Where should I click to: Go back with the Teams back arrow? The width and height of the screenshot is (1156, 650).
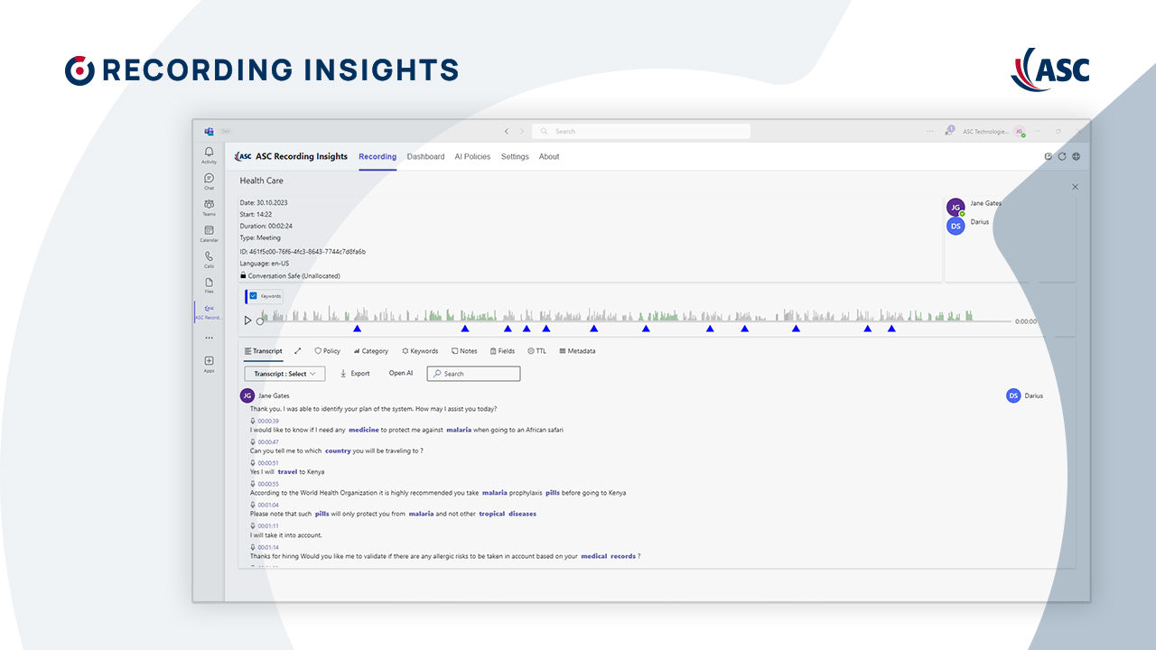(x=507, y=132)
